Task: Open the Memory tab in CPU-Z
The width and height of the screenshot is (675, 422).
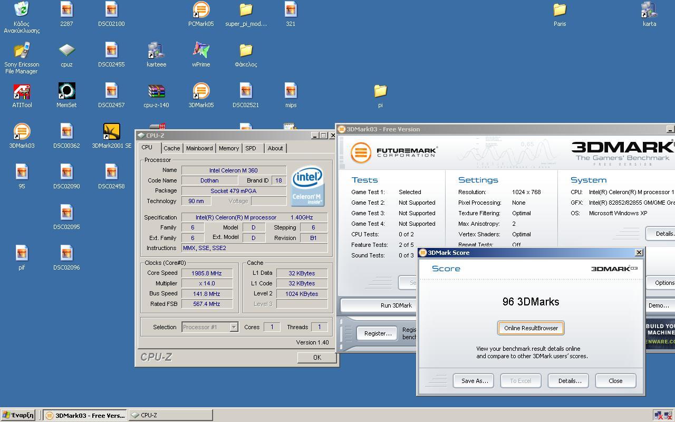Action: pos(229,148)
